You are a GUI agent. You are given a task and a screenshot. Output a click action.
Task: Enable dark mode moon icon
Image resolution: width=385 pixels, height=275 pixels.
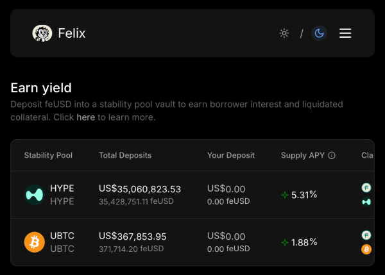(x=319, y=33)
